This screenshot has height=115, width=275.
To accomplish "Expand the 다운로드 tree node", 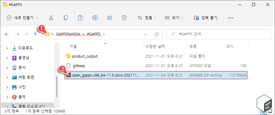I will tap(7, 48).
